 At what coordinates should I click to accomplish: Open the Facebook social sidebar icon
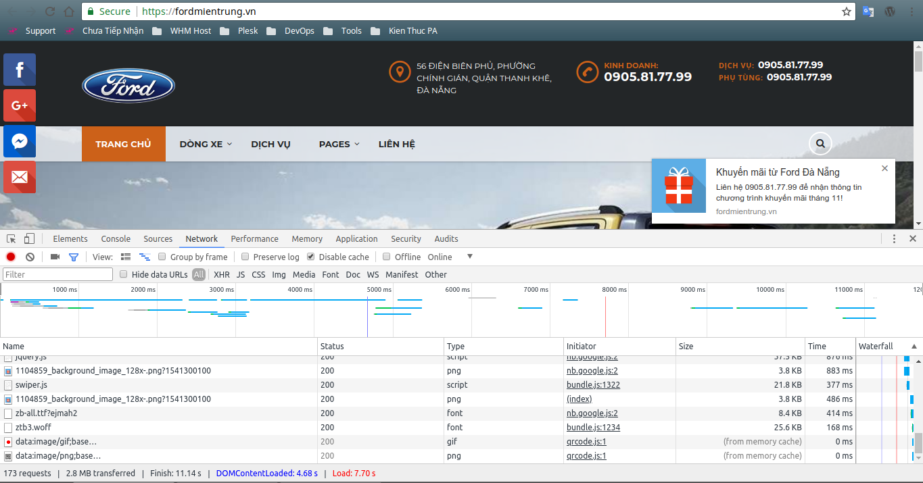pyautogui.click(x=20, y=70)
